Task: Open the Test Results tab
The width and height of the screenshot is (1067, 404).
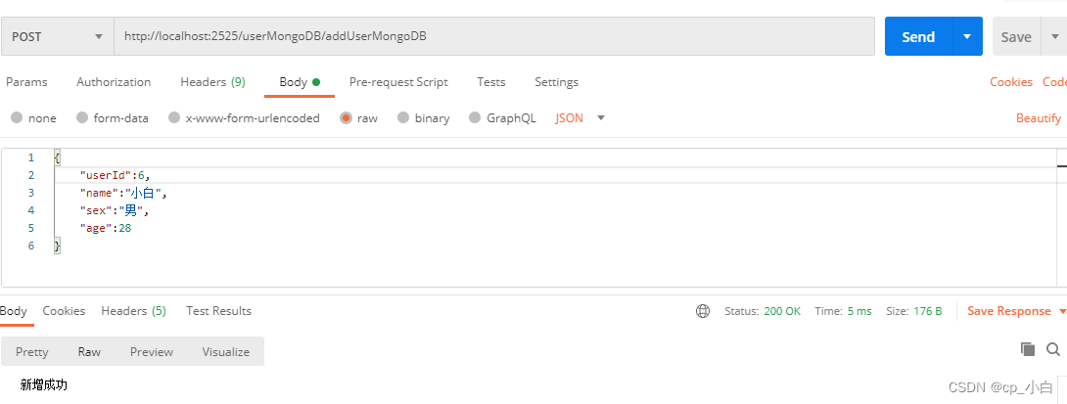Action: [x=218, y=311]
